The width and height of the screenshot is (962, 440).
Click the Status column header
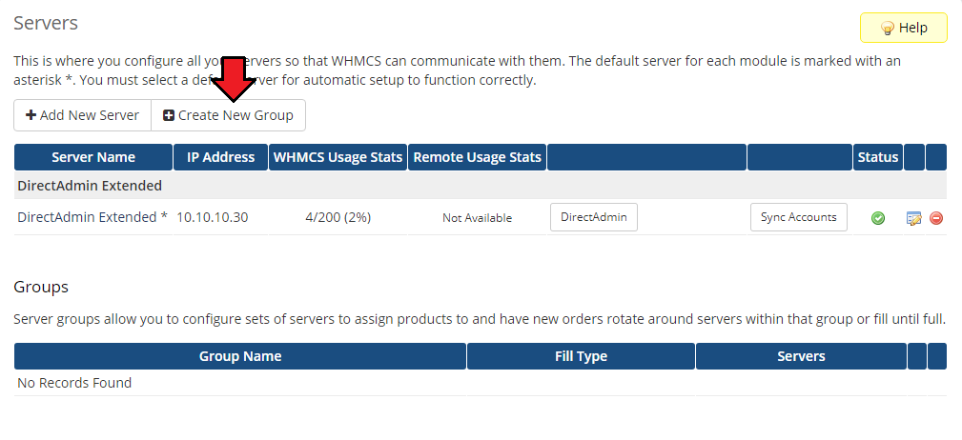[878, 157]
